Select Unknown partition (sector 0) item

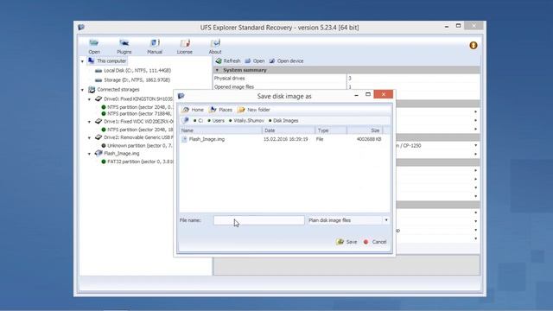[x=139, y=145]
